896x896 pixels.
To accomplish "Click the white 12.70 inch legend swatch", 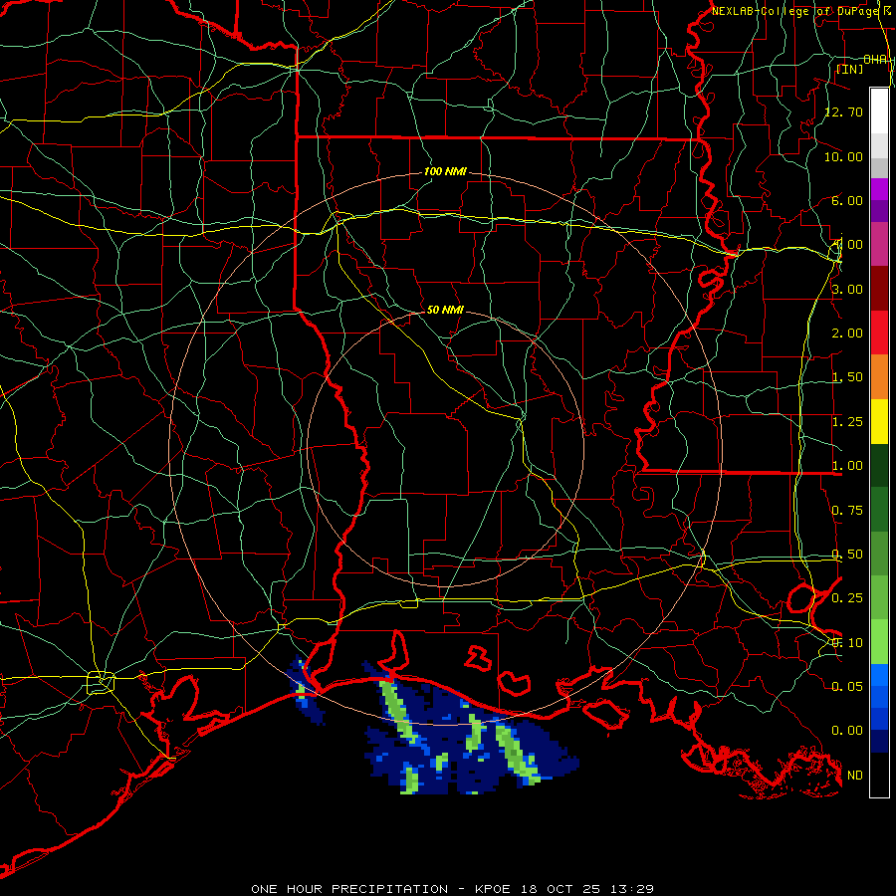I will [879, 111].
